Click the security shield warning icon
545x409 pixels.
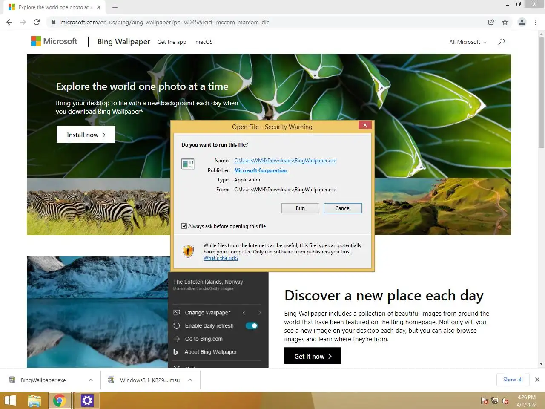click(188, 251)
